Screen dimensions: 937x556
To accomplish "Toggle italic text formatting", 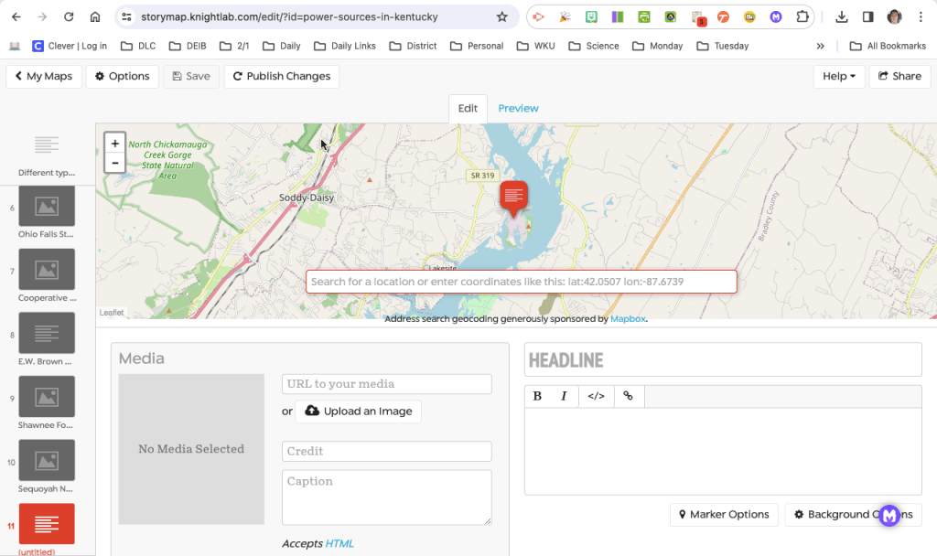I will (x=564, y=396).
